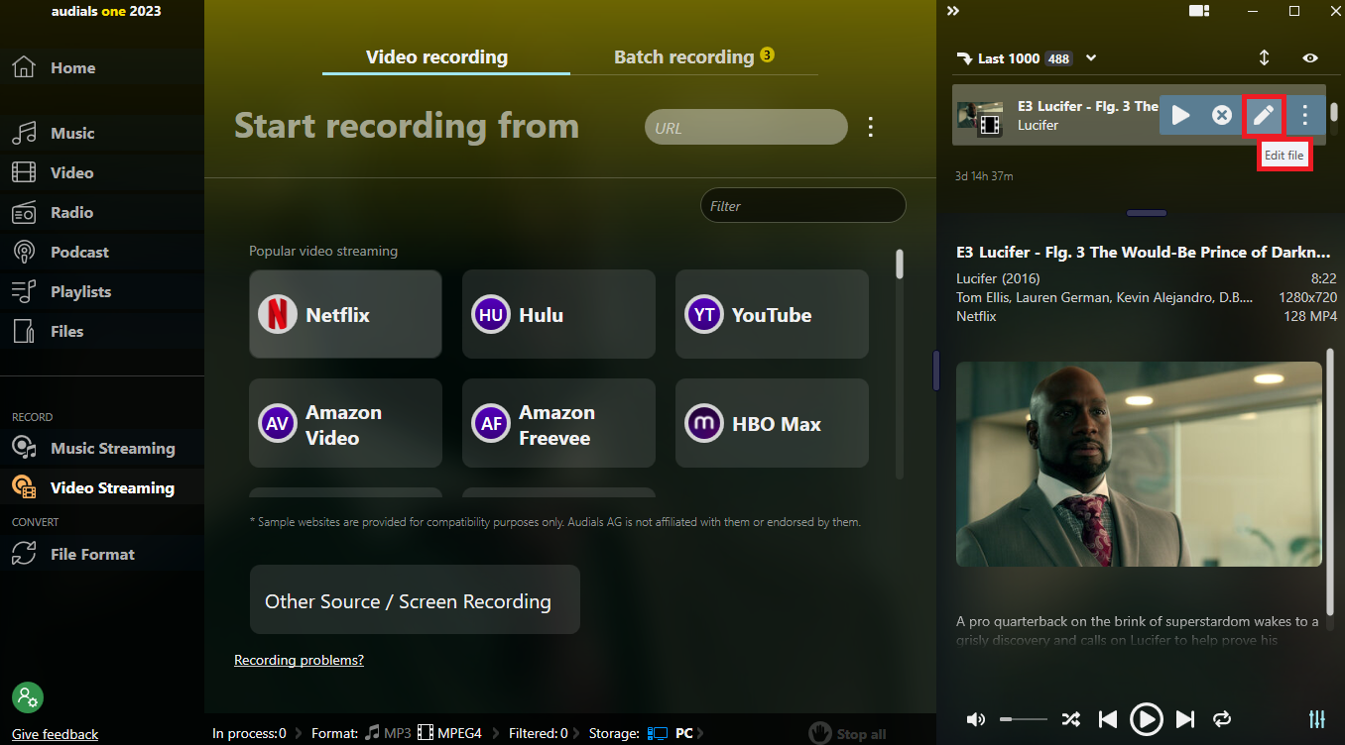Switch to Video recording tab
Screen dimensions: 1345x745
coord(436,56)
